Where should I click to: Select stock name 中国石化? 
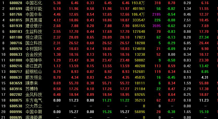(34, 3)
